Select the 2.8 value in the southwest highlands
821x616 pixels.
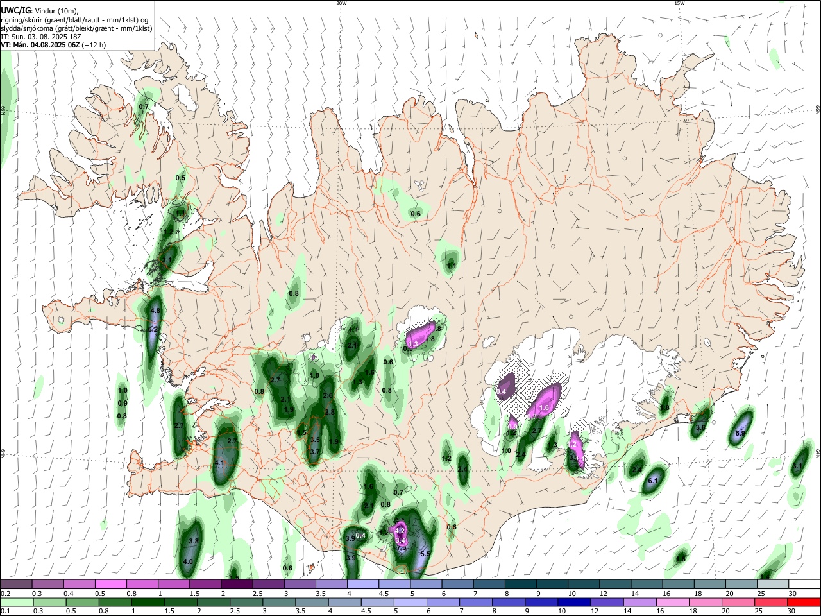coord(330,412)
